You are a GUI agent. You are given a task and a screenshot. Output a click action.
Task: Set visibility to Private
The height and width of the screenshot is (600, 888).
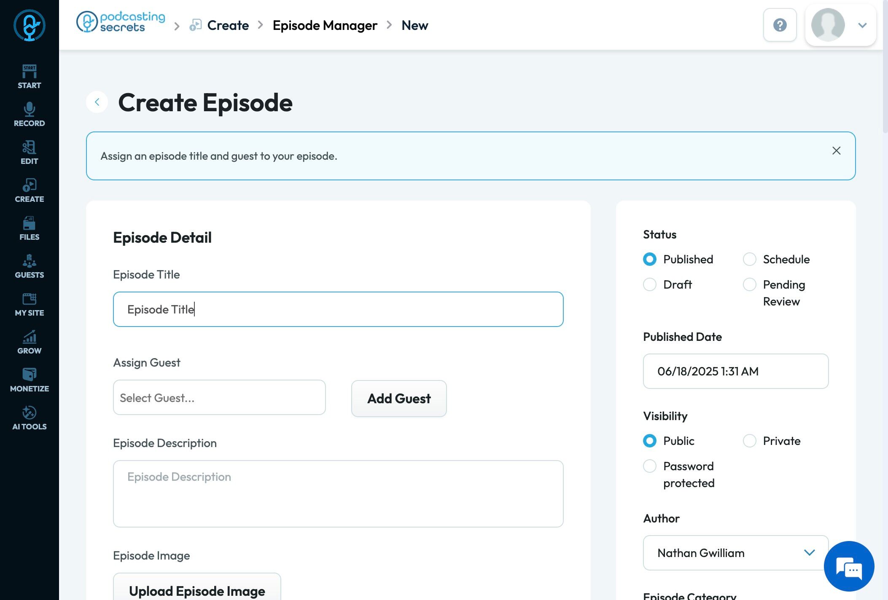click(749, 441)
